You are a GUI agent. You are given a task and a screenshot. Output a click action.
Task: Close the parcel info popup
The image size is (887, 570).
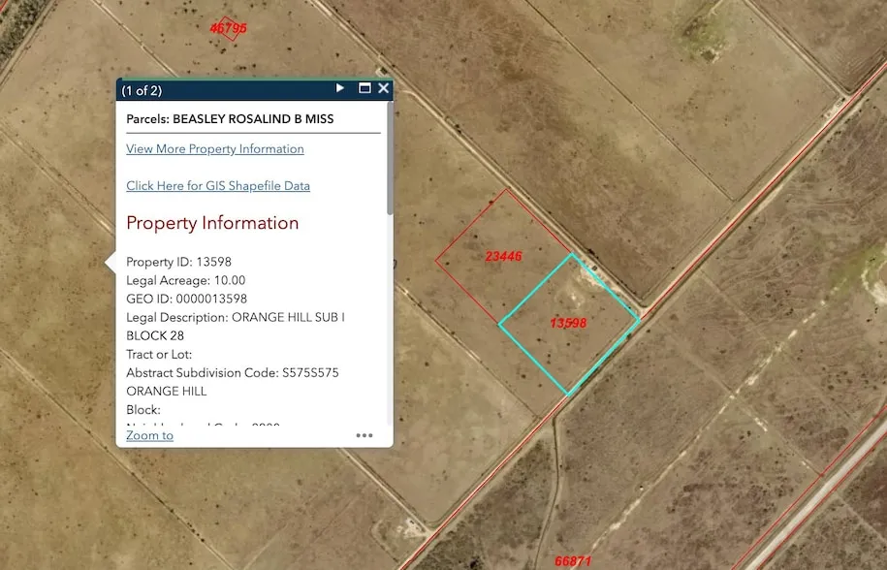(x=383, y=88)
